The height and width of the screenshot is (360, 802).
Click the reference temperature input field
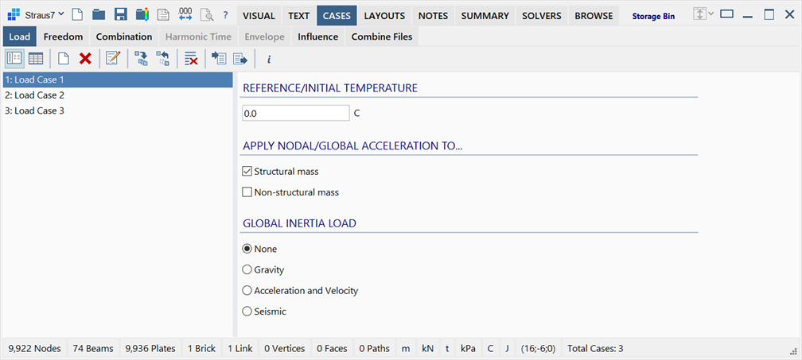[x=296, y=114]
